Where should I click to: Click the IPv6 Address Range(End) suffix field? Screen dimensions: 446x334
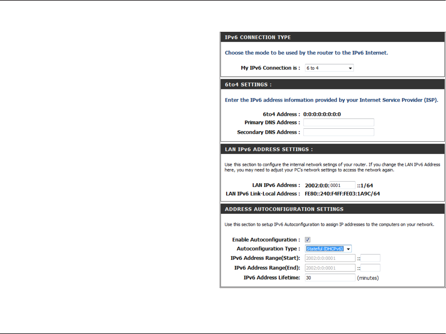tap(370, 268)
